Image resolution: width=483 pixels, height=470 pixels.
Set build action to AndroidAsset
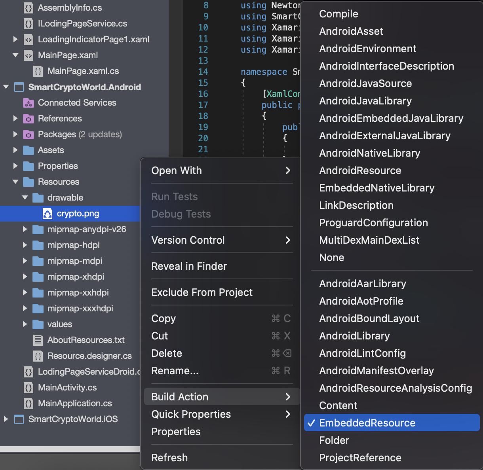(392, 31)
